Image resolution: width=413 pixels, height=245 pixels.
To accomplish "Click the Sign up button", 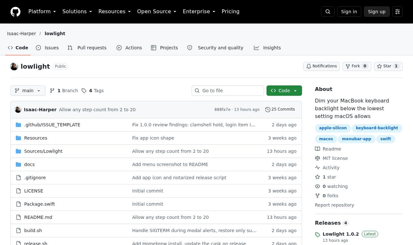I will click(x=377, y=12).
